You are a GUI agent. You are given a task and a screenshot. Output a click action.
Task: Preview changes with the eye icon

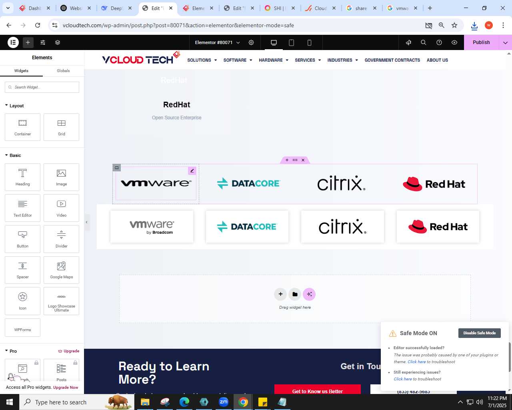(x=454, y=42)
